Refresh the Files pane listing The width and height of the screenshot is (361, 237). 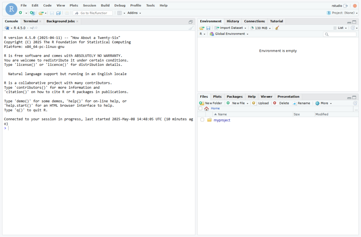point(355,103)
